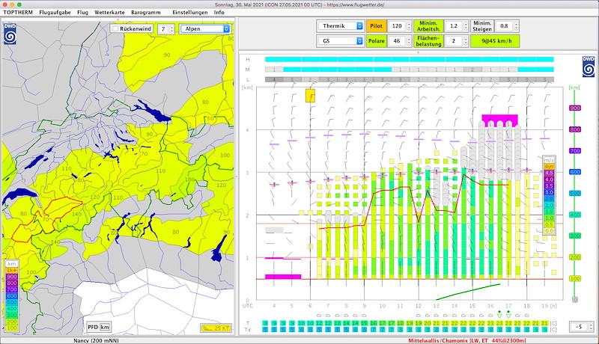Viewport: 599px width, 344px height.
Task: Open the Info menu
Action: pos(219,12)
